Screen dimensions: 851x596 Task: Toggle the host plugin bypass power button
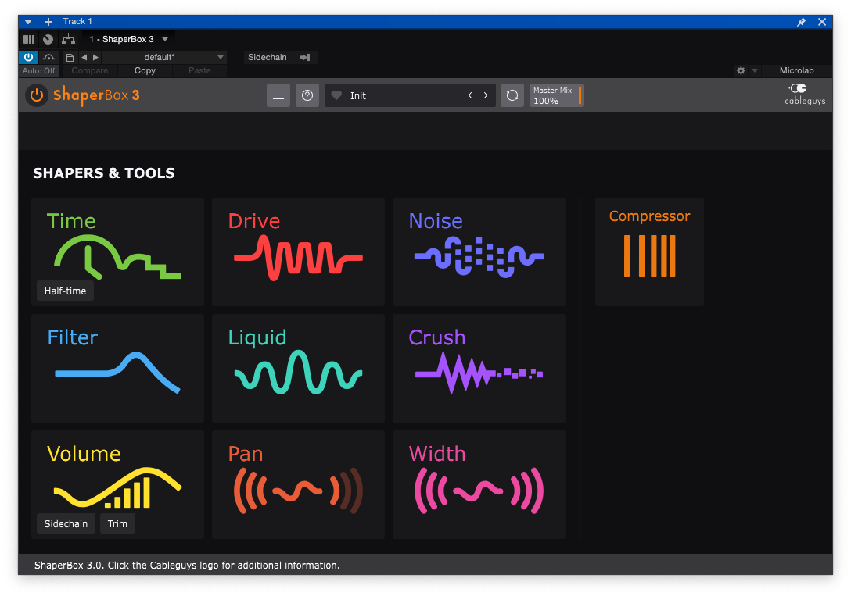(x=28, y=57)
